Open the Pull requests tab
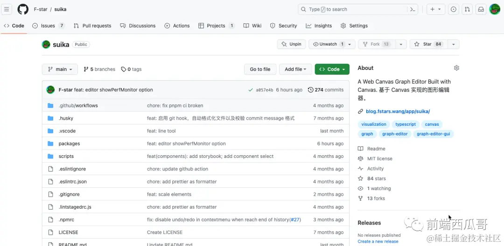The width and height of the screenshot is (504, 246). [x=92, y=26]
